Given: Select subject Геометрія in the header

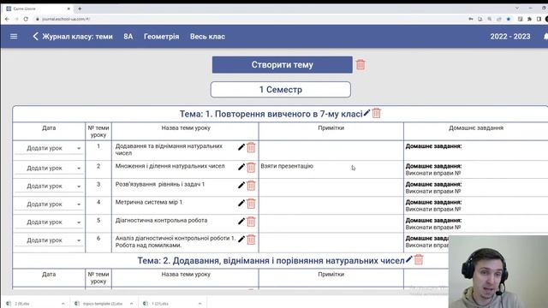Looking at the screenshot, I should click(x=162, y=36).
